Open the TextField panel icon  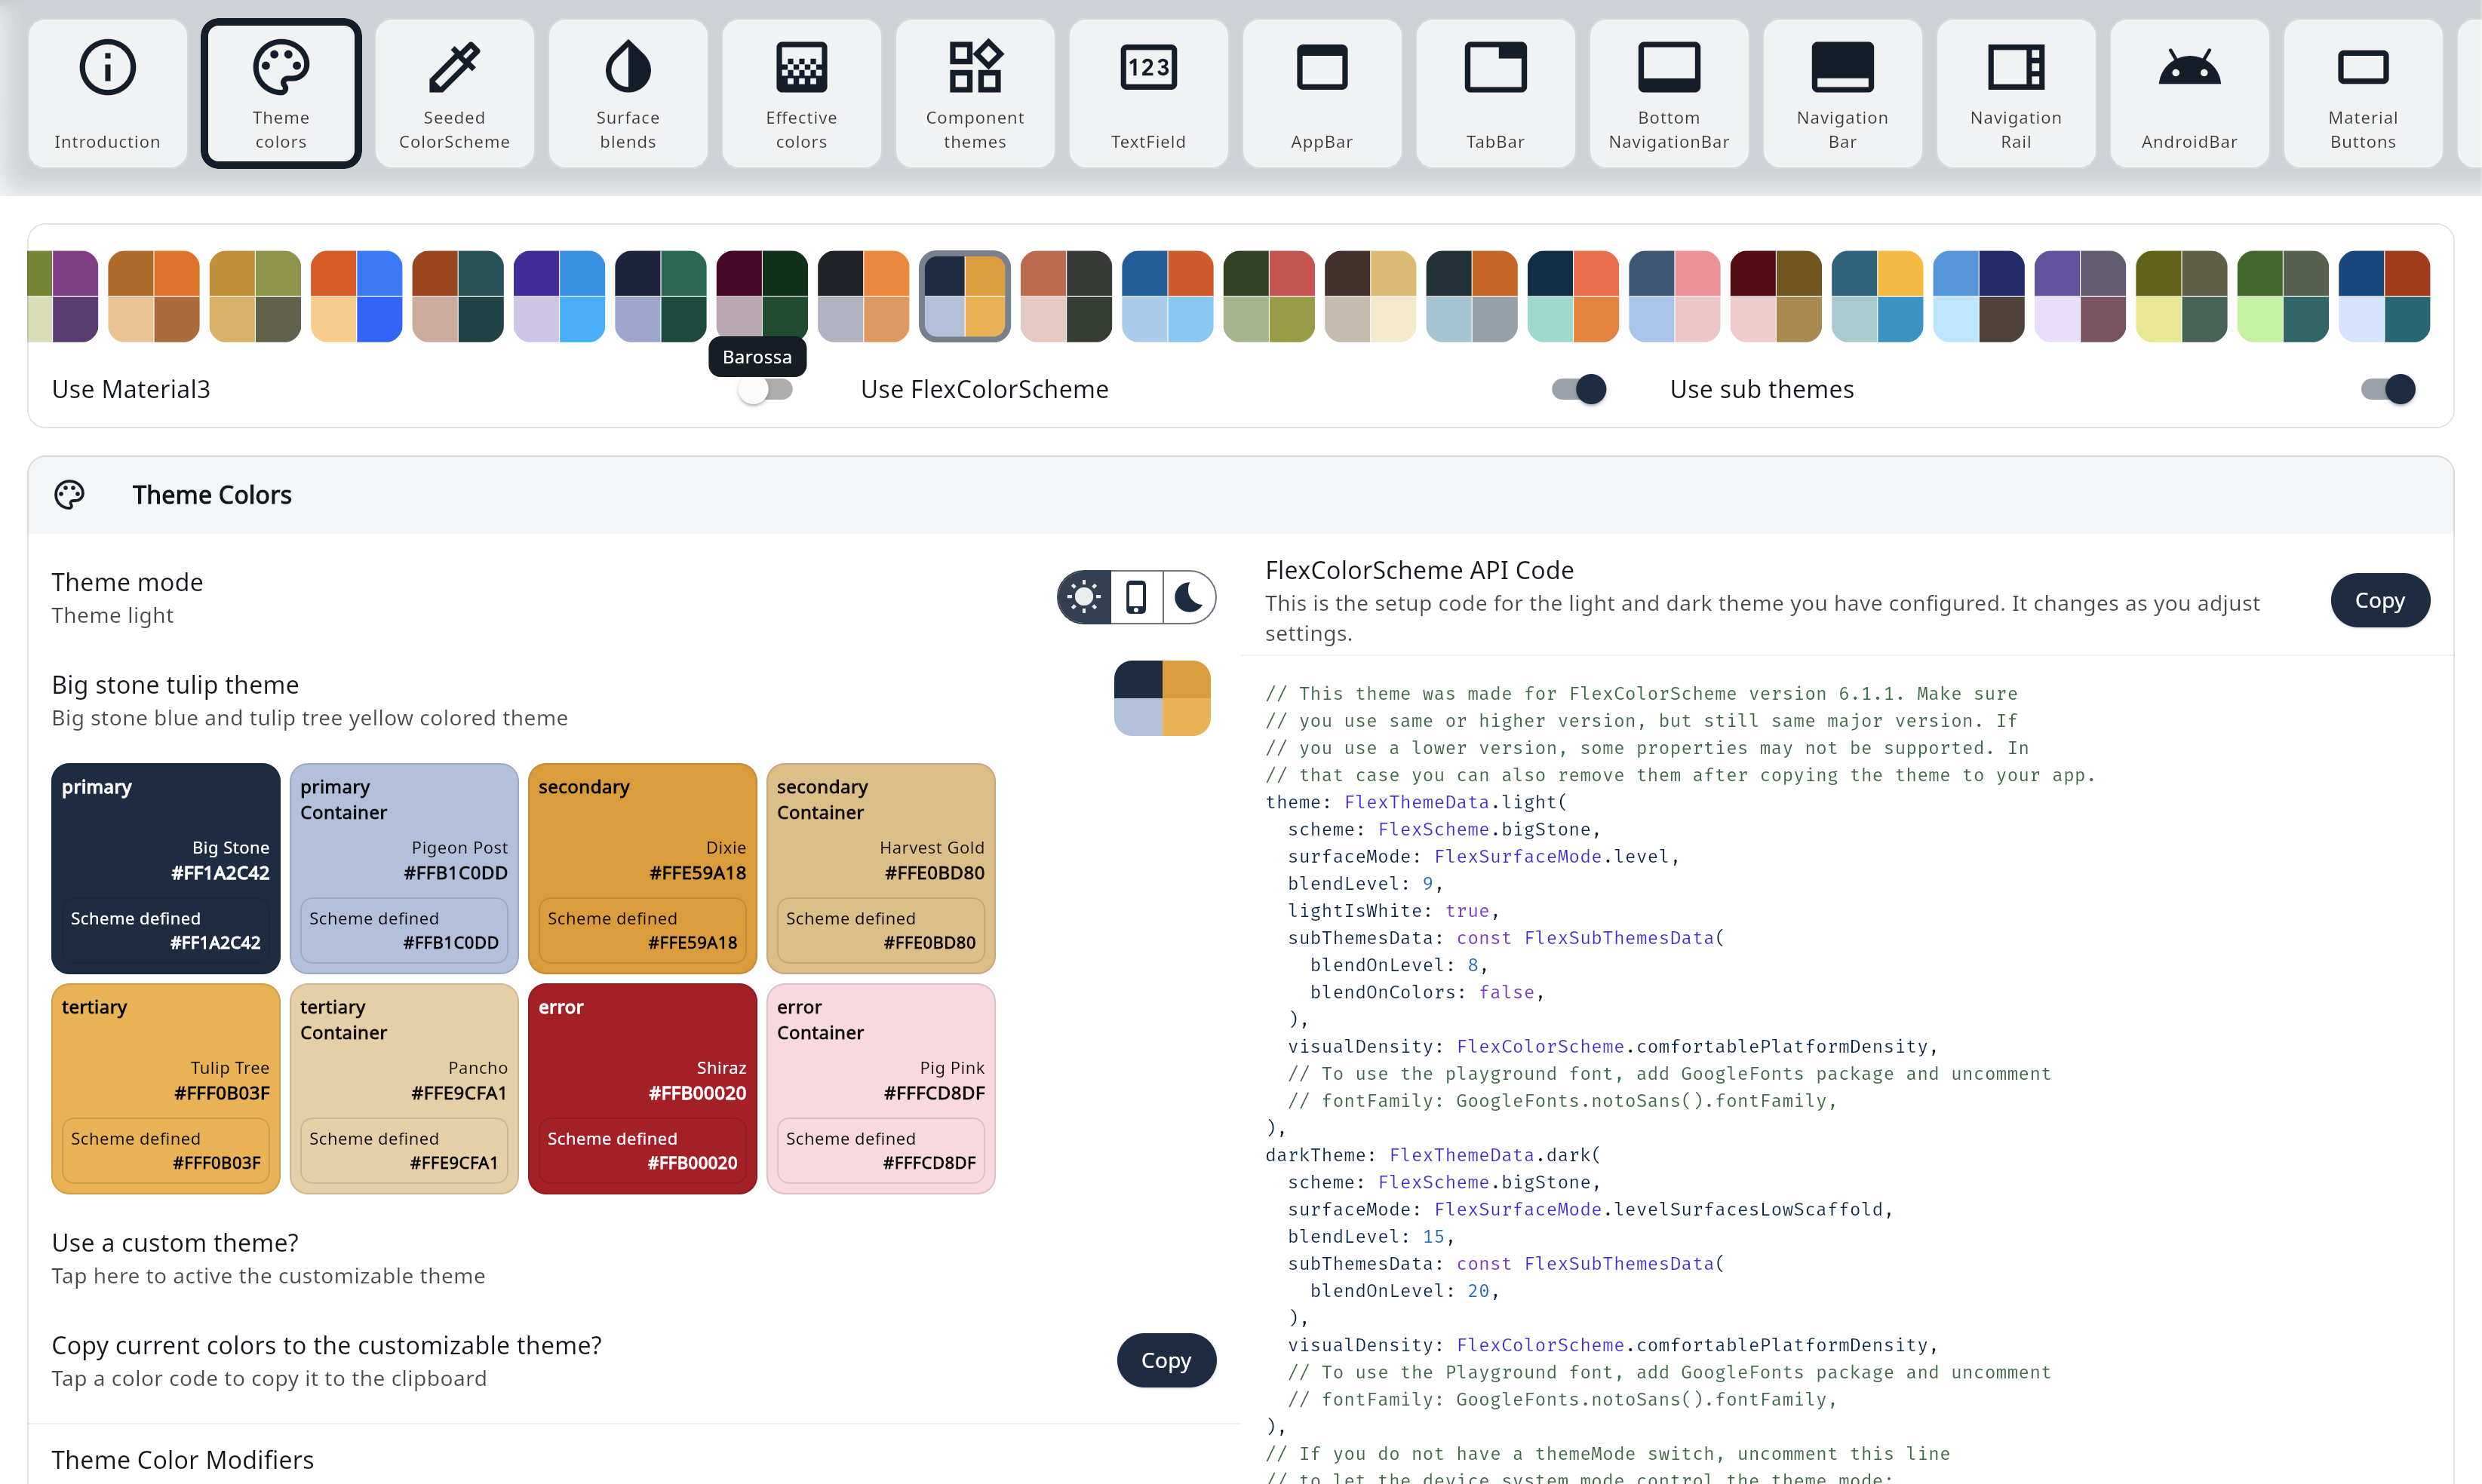(x=1147, y=68)
